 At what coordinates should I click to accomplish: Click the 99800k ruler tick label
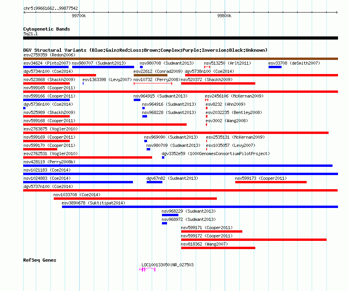pyautogui.click(x=224, y=16)
